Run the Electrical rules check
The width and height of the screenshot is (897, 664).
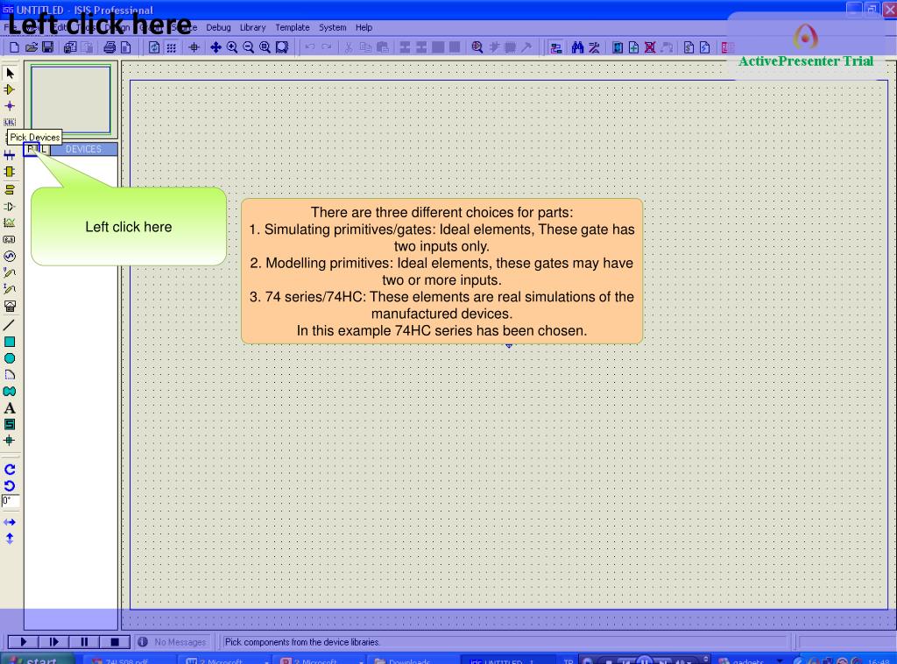[705, 47]
